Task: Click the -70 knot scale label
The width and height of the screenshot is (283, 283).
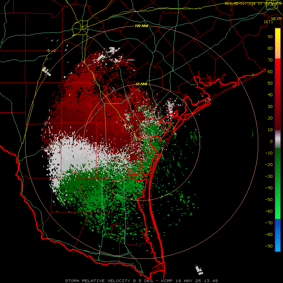Action: [269, 223]
